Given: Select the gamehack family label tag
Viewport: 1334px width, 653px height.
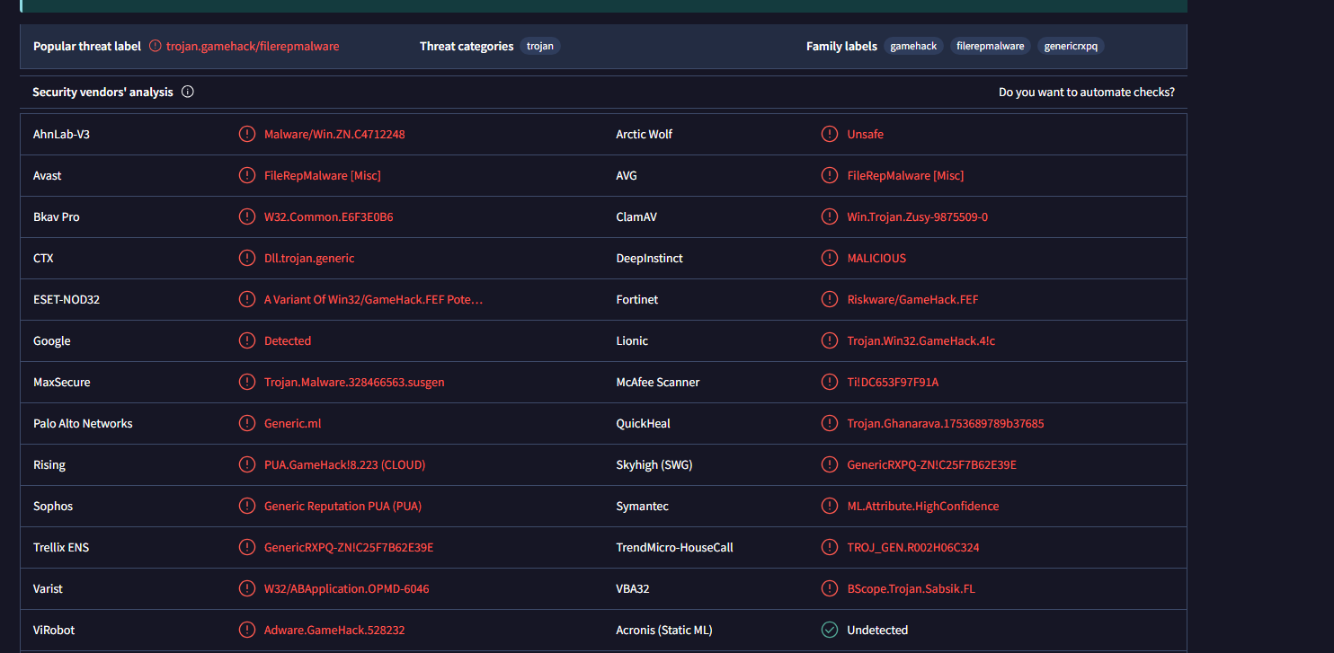Looking at the screenshot, I should coord(913,46).
